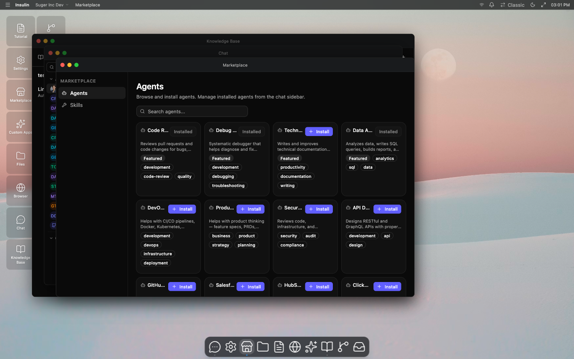Install the GitHu... agent
574x359 pixels.
tap(182, 287)
